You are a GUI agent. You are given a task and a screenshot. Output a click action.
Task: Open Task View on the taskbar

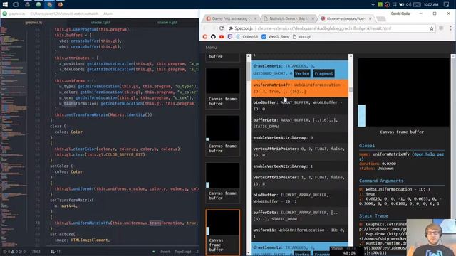16,4
